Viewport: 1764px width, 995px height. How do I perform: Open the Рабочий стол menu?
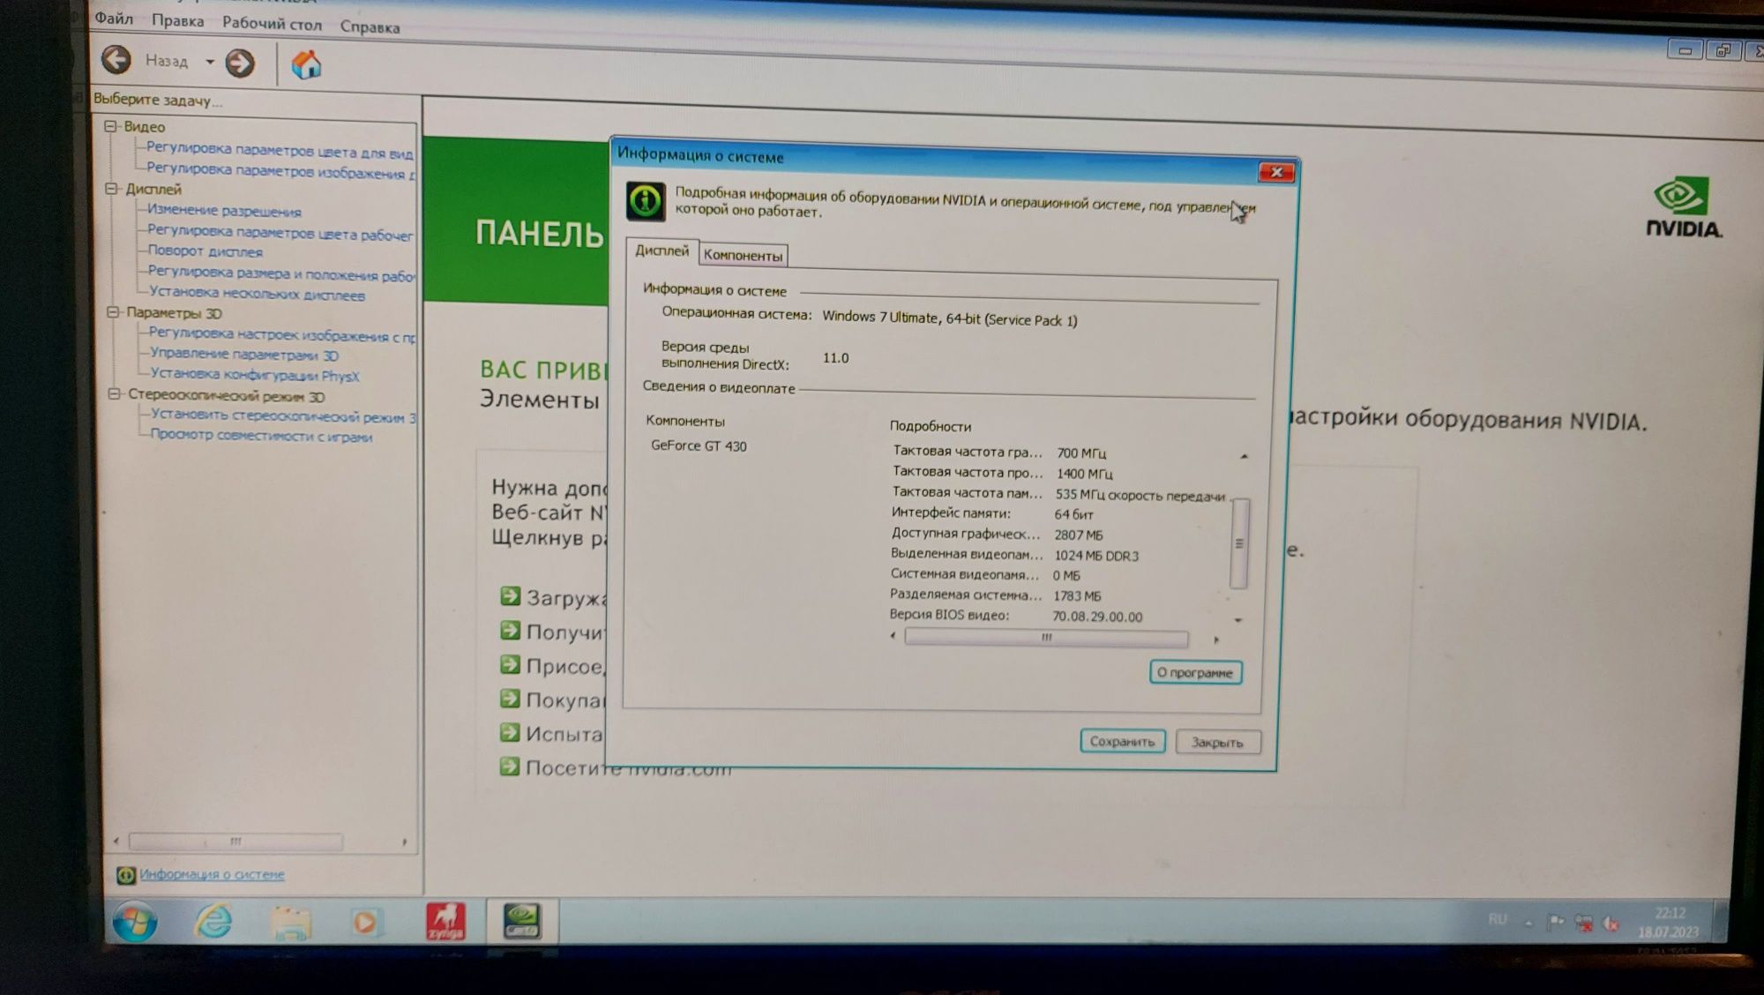coord(272,24)
